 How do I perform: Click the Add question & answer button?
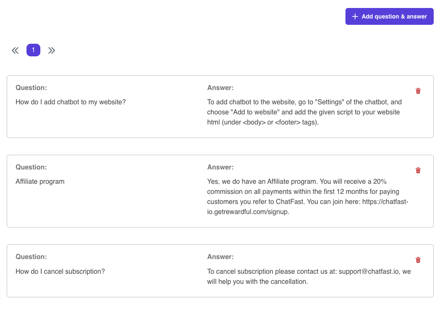(x=389, y=16)
